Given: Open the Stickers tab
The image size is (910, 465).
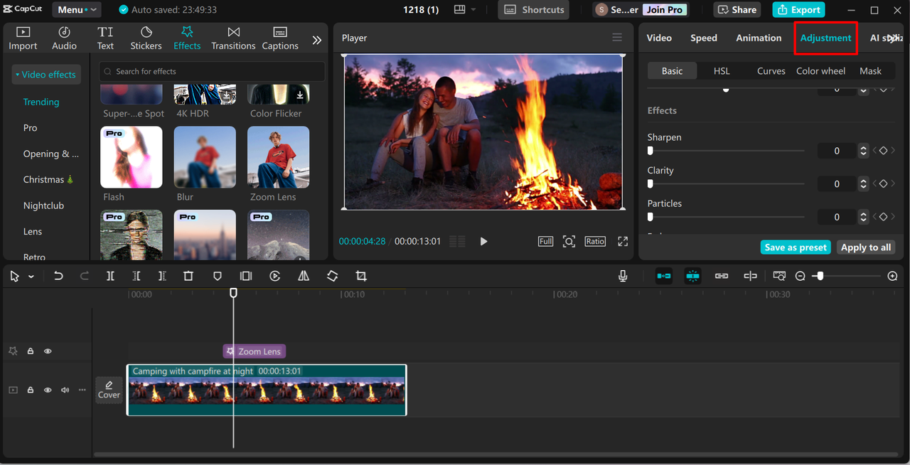Looking at the screenshot, I should (146, 38).
